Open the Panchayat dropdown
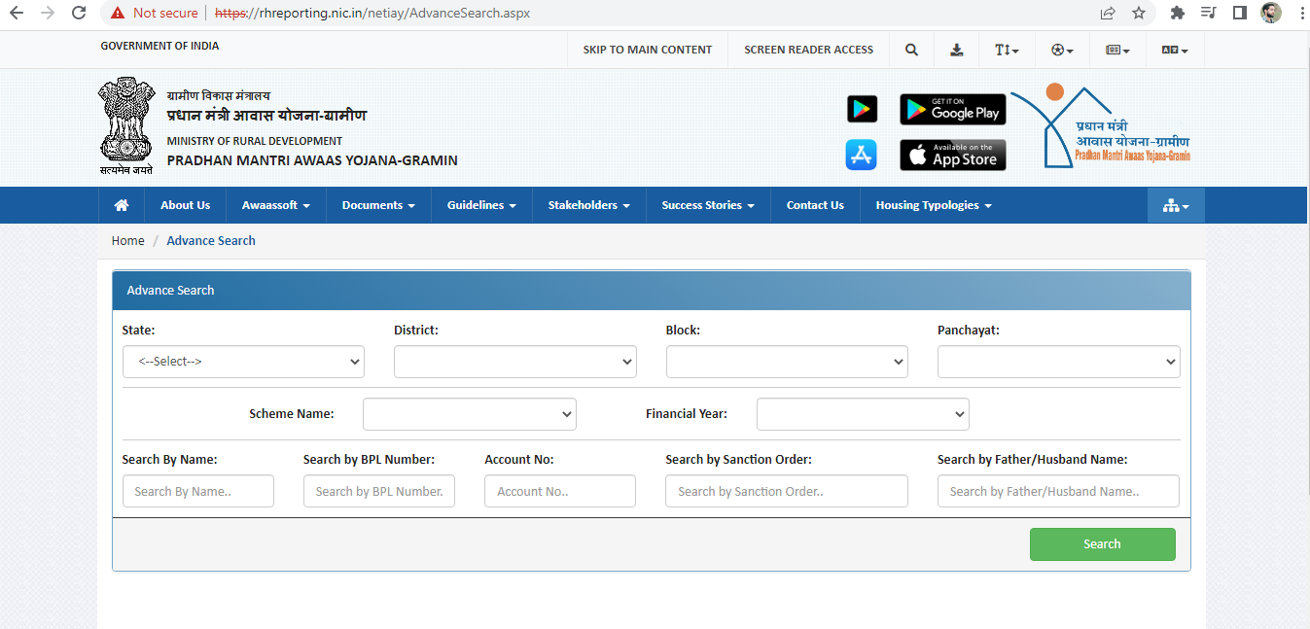 click(x=1059, y=362)
